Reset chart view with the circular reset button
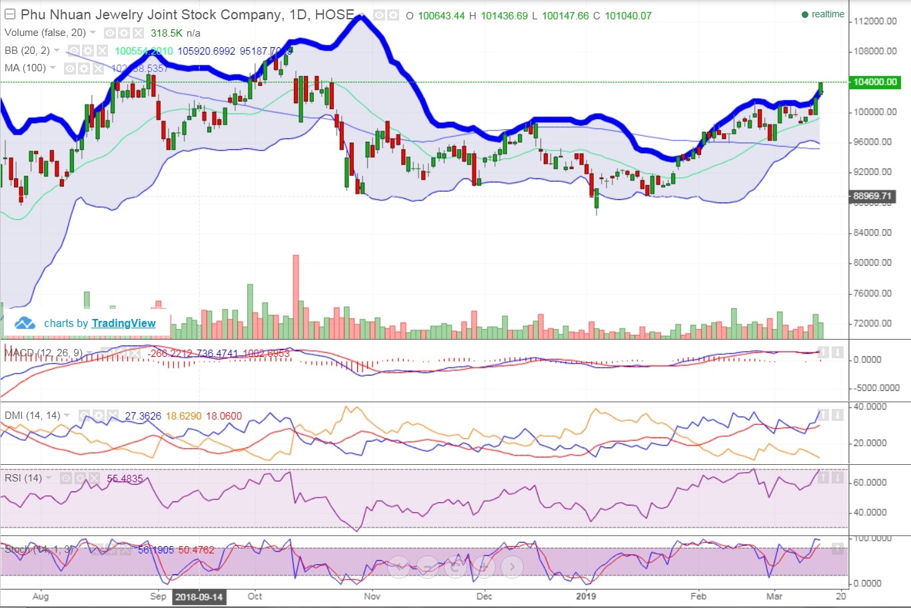 pos(455,567)
